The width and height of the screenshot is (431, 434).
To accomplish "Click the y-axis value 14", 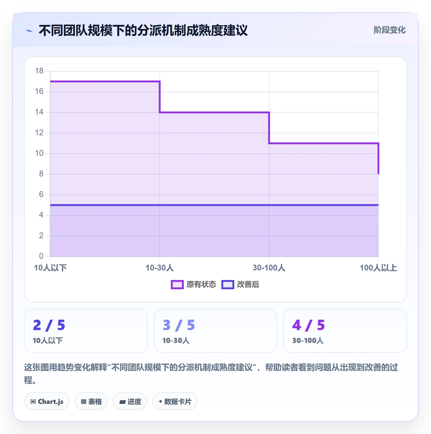I will 39,112.
